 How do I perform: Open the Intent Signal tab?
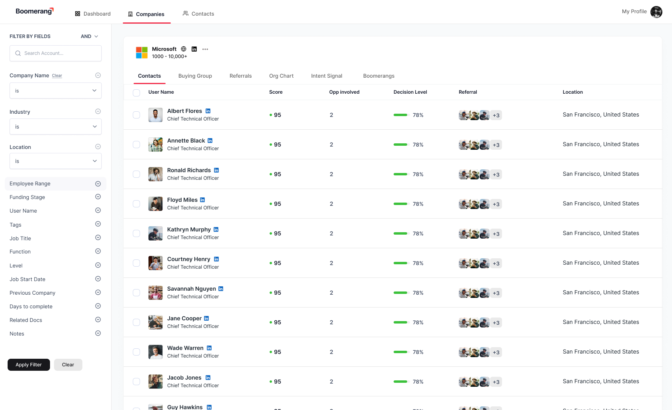327,76
